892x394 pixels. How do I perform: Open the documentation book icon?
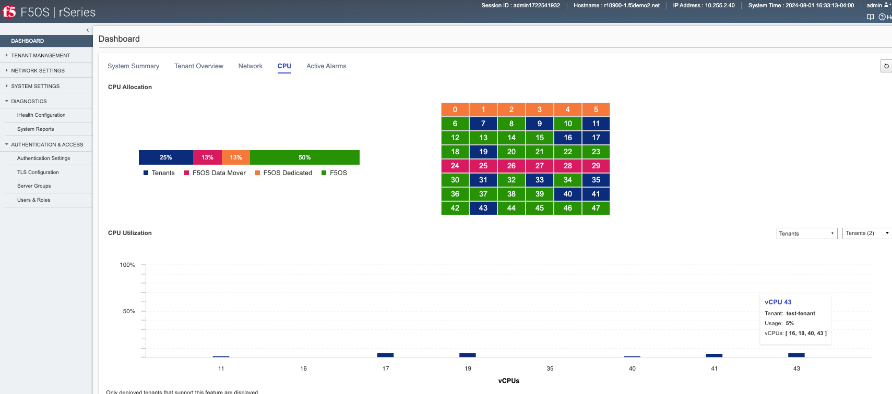point(870,17)
